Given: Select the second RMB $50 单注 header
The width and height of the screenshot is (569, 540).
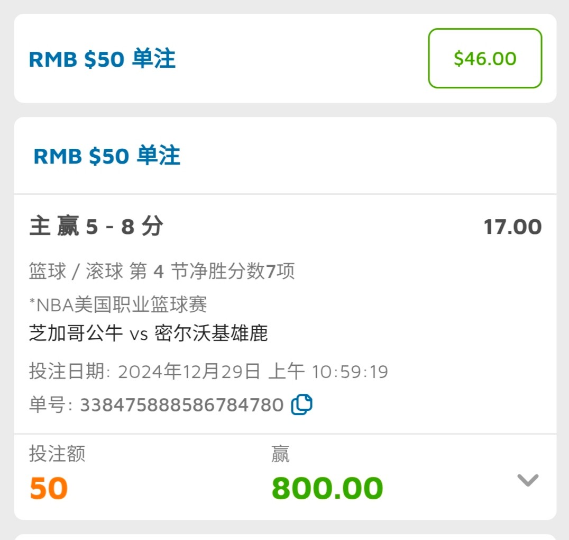Looking at the screenshot, I should coord(107,156).
